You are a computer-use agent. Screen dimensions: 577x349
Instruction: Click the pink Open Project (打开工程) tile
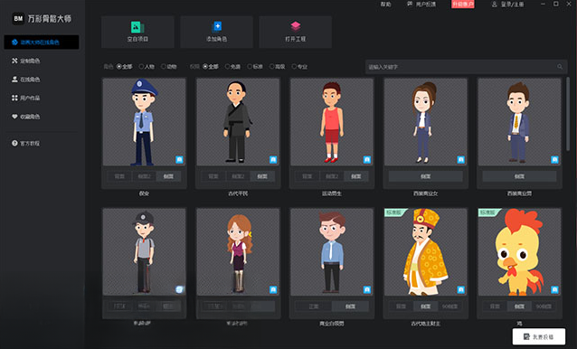point(295,32)
